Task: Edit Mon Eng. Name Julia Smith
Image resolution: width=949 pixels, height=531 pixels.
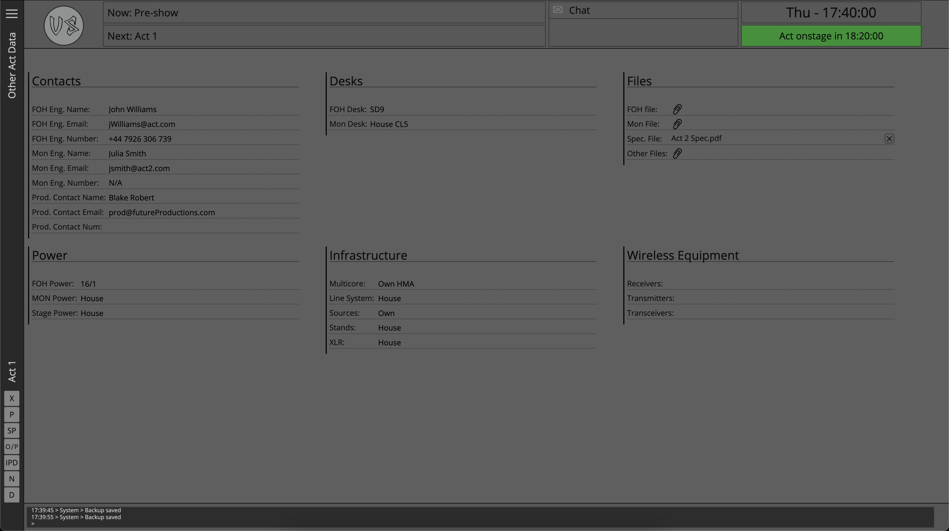Action: coord(127,153)
